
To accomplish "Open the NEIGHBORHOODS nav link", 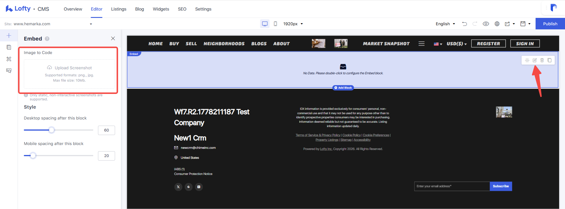I will (x=224, y=44).
